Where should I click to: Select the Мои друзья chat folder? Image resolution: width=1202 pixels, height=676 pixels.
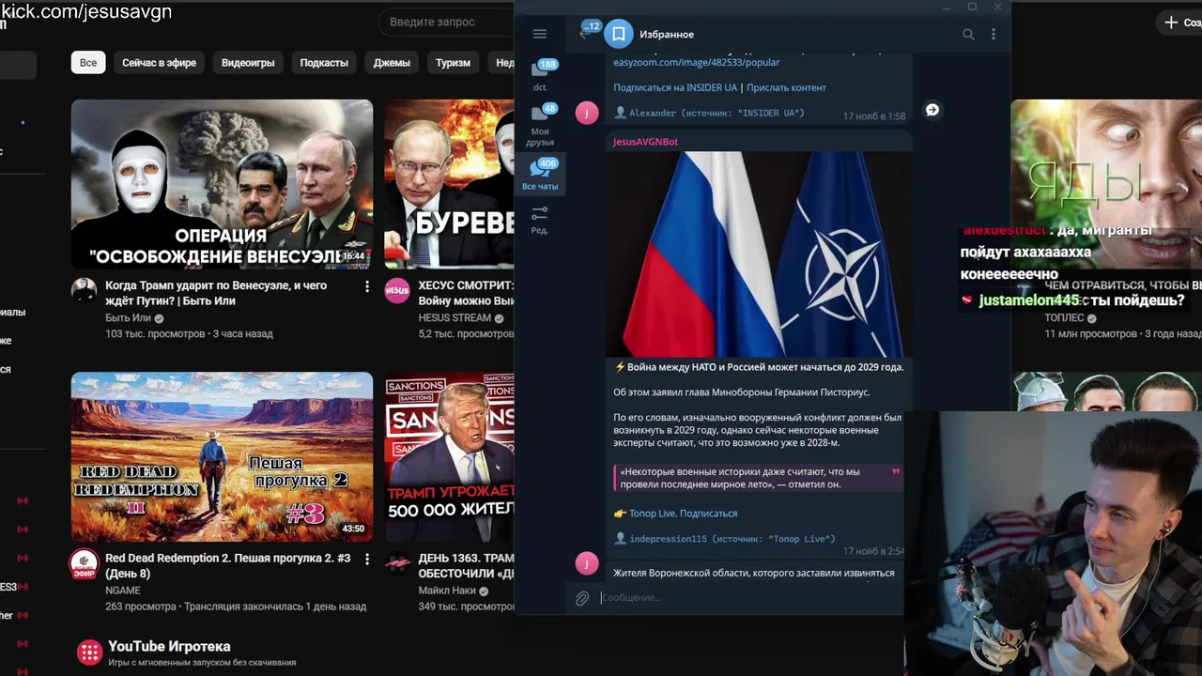[x=540, y=125]
